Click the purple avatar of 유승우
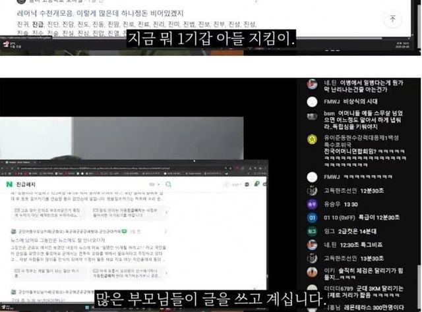422x312 pixels. [312, 204]
